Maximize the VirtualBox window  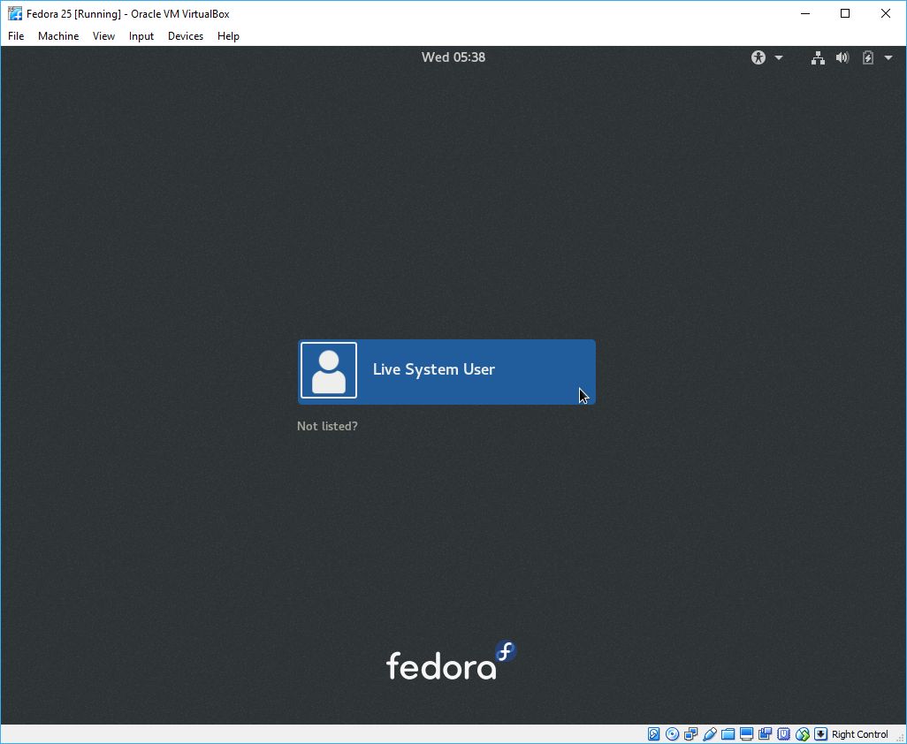pyautogui.click(x=845, y=13)
